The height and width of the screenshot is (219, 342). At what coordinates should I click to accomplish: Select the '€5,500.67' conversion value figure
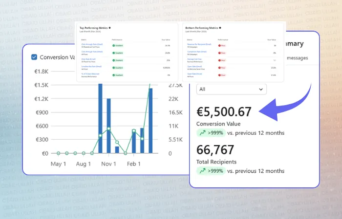click(224, 111)
